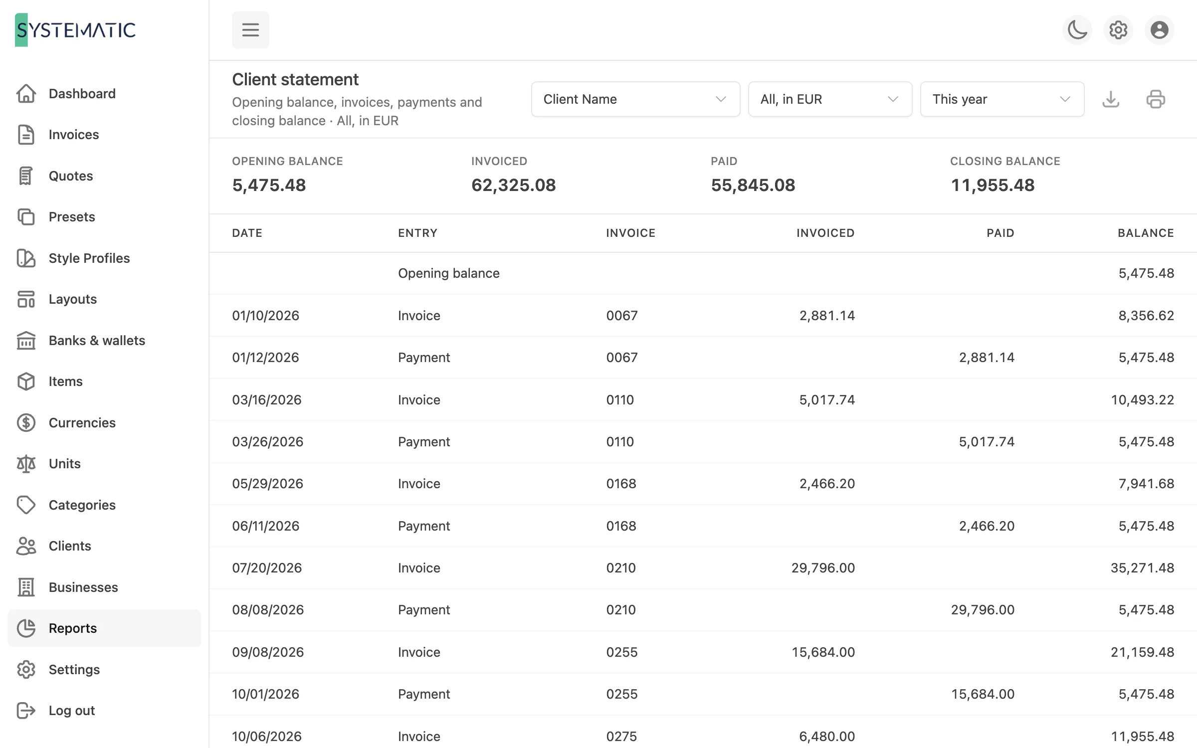Select Log out in the sidebar
1197x748 pixels.
(104, 711)
